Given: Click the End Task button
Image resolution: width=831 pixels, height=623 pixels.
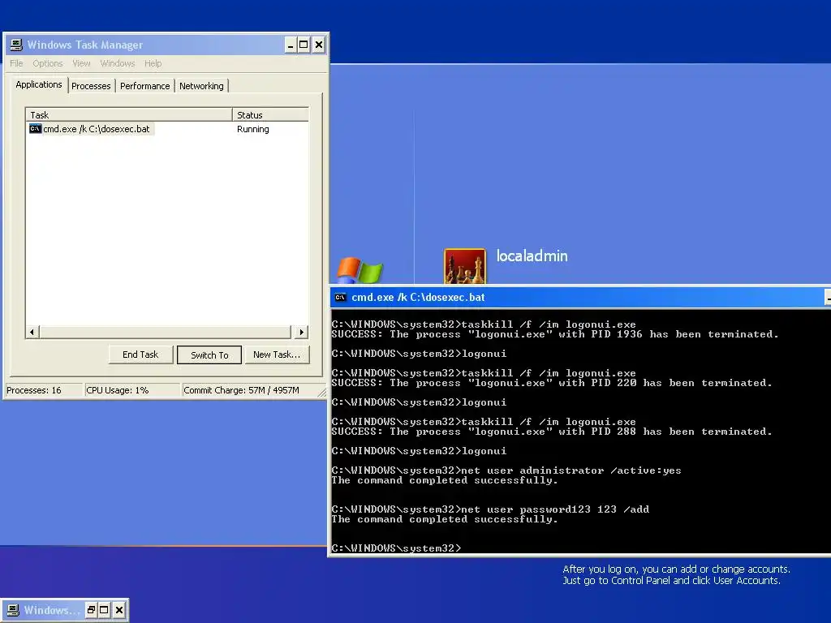Looking at the screenshot, I should point(140,354).
